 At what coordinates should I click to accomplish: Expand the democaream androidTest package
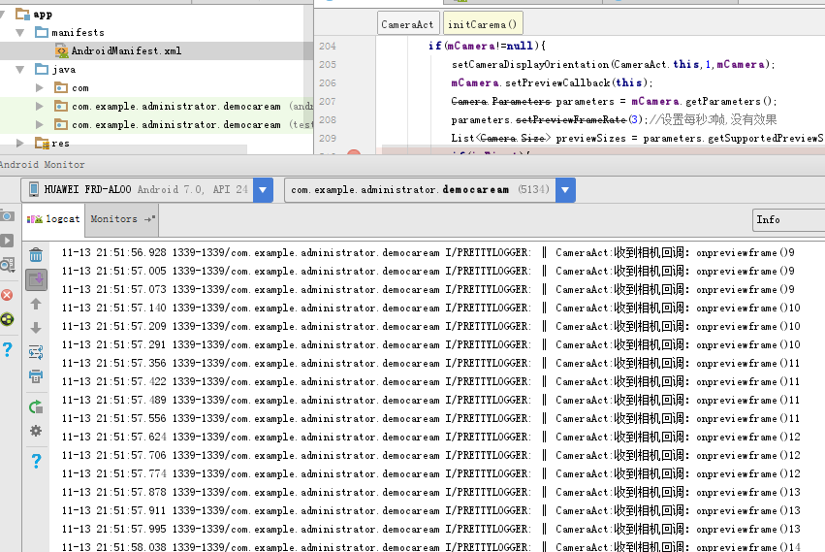pyautogui.click(x=40, y=107)
